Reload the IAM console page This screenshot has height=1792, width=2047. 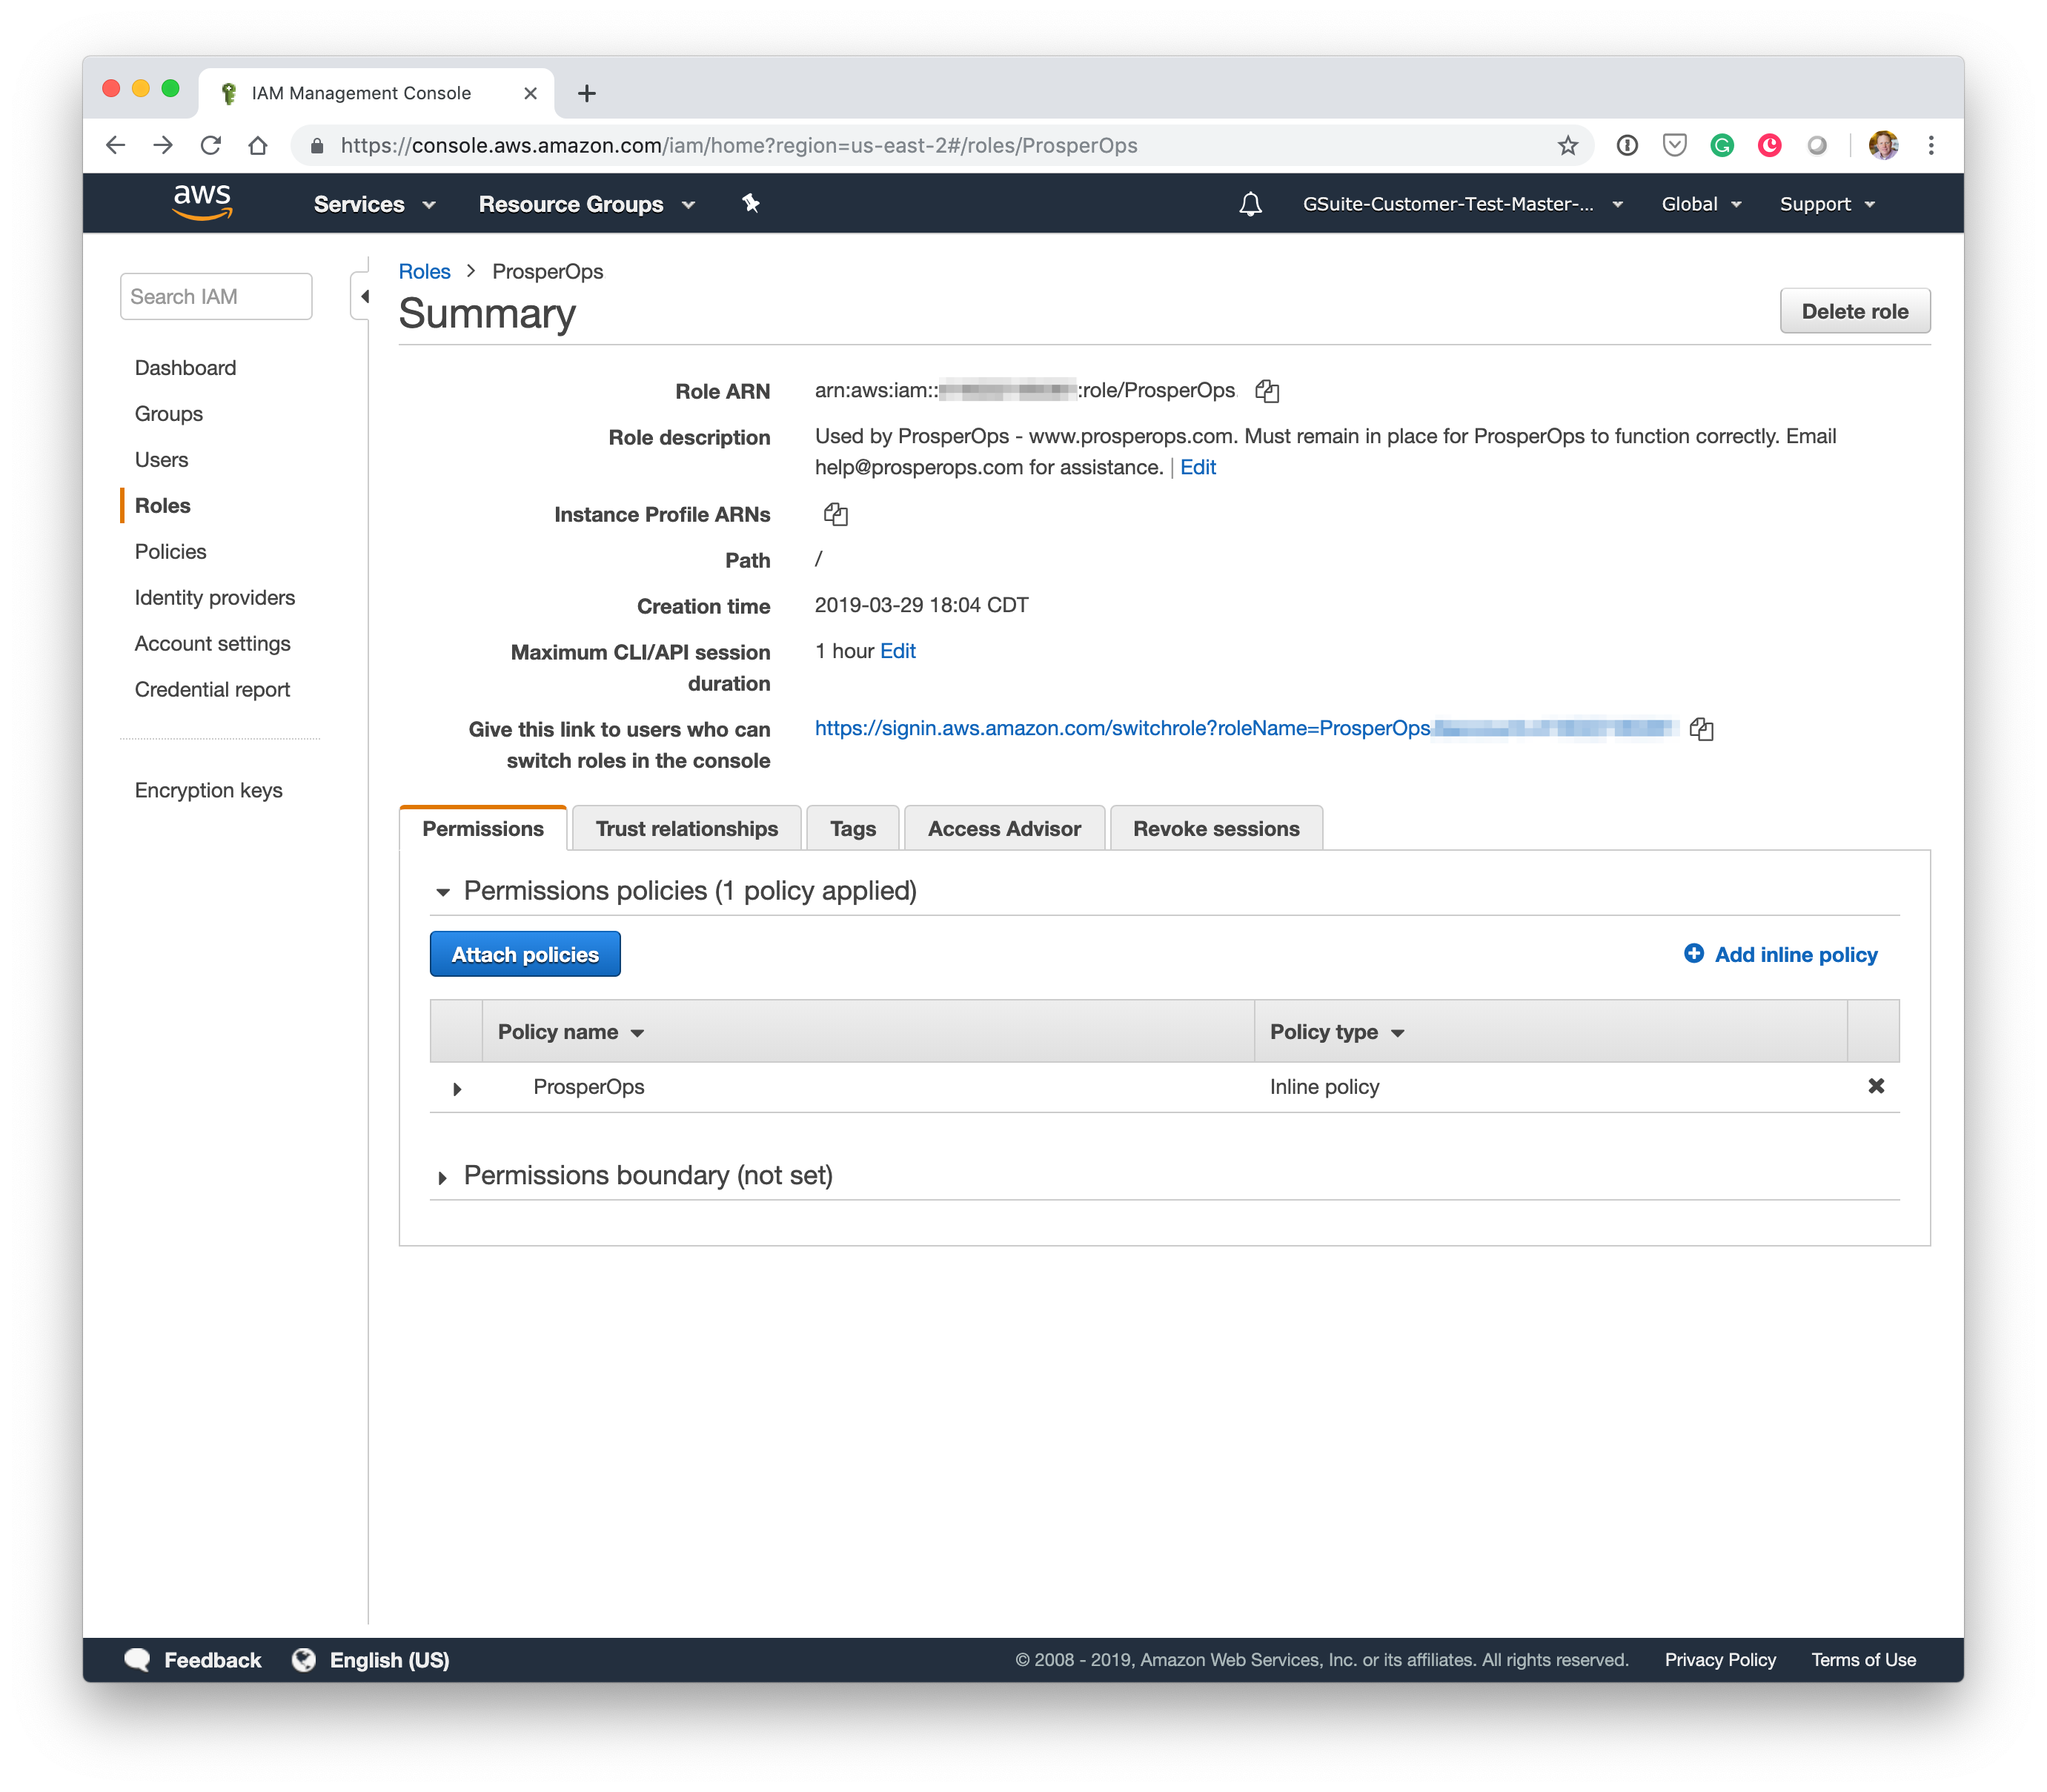(x=211, y=146)
